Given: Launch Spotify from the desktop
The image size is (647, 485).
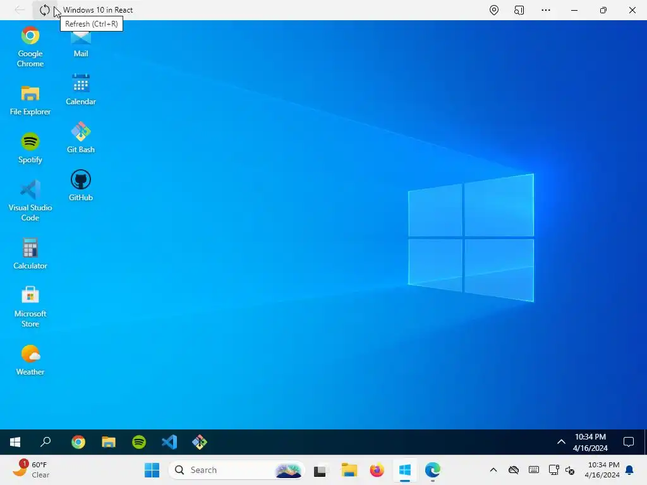Looking at the screenshot, I should 30,148.
